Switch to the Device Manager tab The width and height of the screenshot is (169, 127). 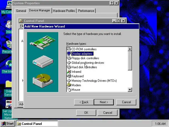(x=40, y=10)
